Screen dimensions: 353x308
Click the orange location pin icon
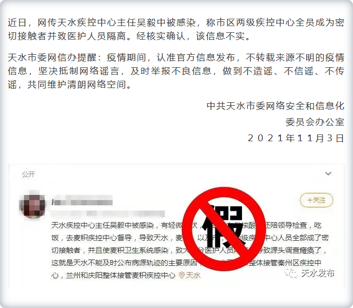181,275
